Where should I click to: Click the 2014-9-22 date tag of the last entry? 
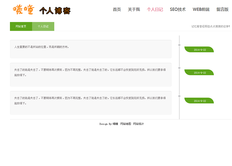click(x=199, y=101)
